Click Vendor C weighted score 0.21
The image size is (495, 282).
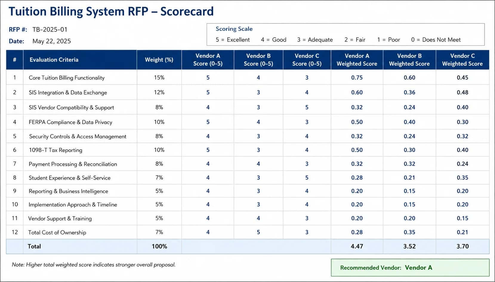coord(462,232)
